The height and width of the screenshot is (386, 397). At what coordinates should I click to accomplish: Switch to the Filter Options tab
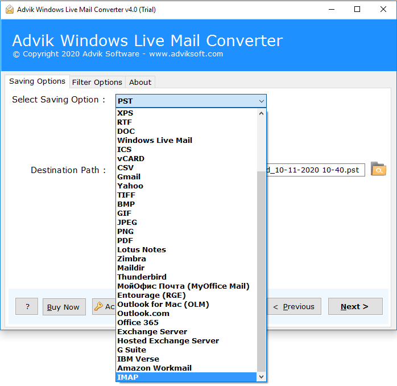pos(97,83)
